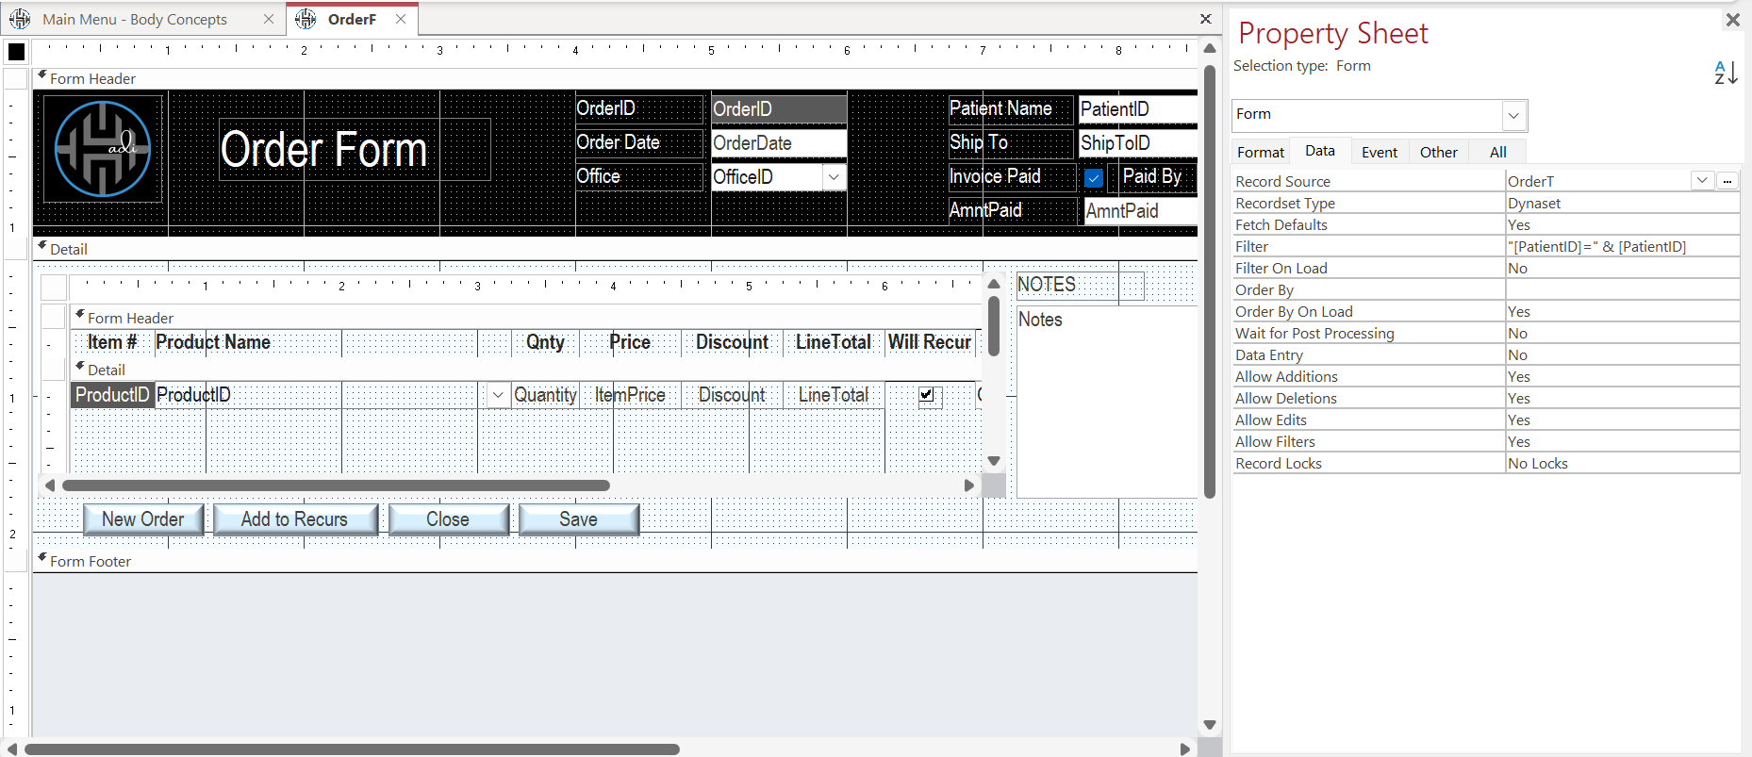Viewport: 1752px width, 757px height.
Task: Click the form selector square at ruler corner
Action: (17, 52)
